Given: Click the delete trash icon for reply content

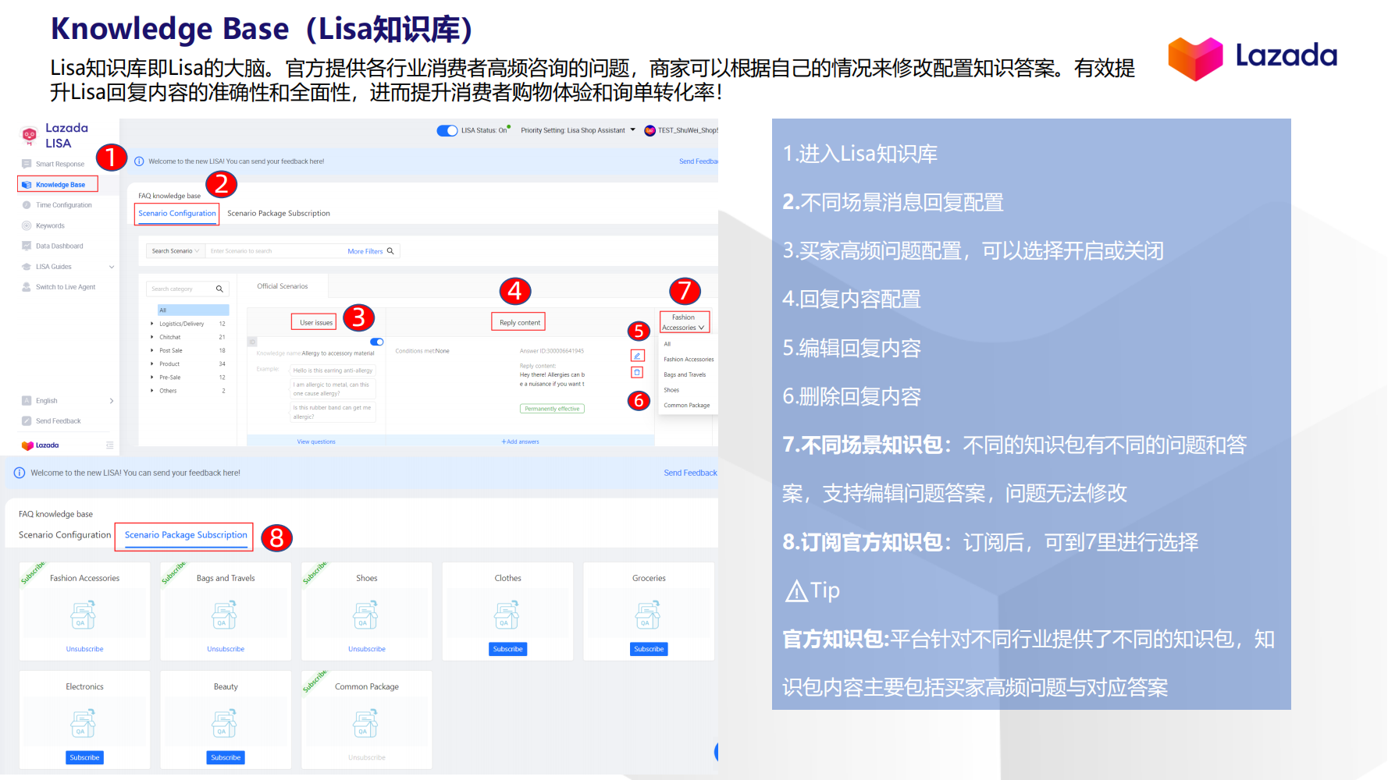Looking at the screenshot, I should pos(638,372).
